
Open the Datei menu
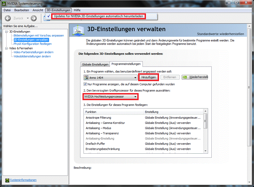pos(7,10)
